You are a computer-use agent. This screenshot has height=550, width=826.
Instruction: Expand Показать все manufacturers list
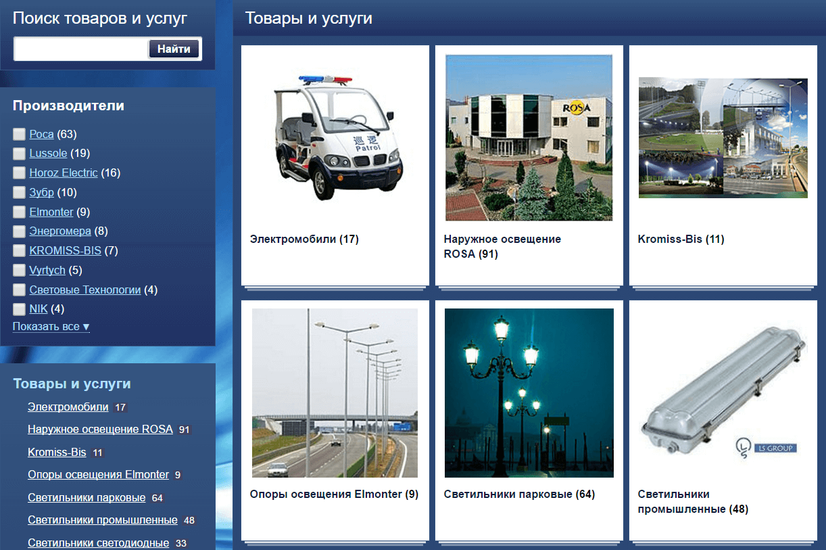(x=51, y=327)
